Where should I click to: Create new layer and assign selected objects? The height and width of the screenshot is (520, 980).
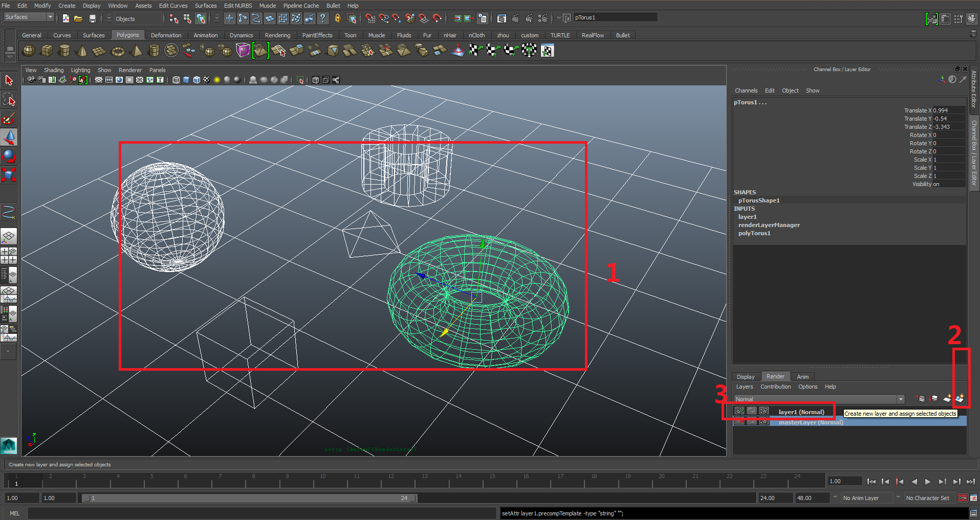960,398
